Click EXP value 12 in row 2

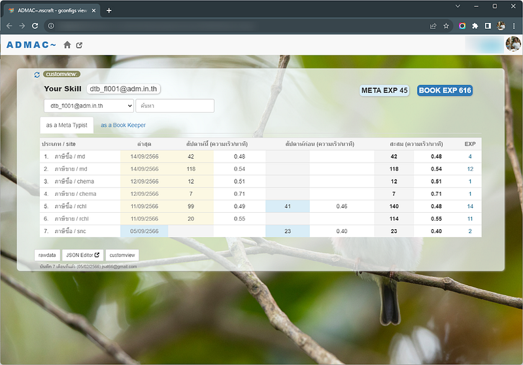click(x=470, y=169)
